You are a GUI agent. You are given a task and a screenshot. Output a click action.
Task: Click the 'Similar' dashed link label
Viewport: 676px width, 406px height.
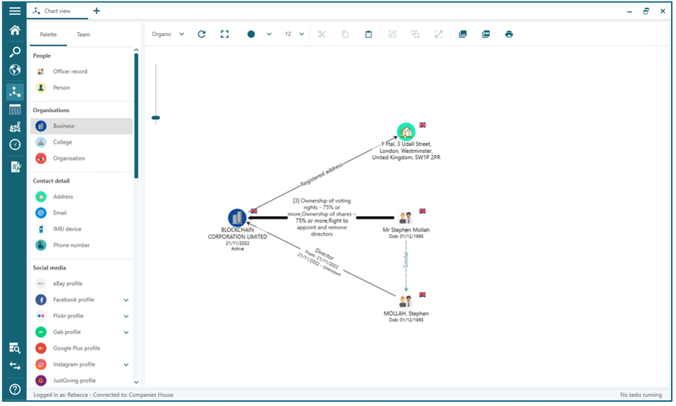406,260
